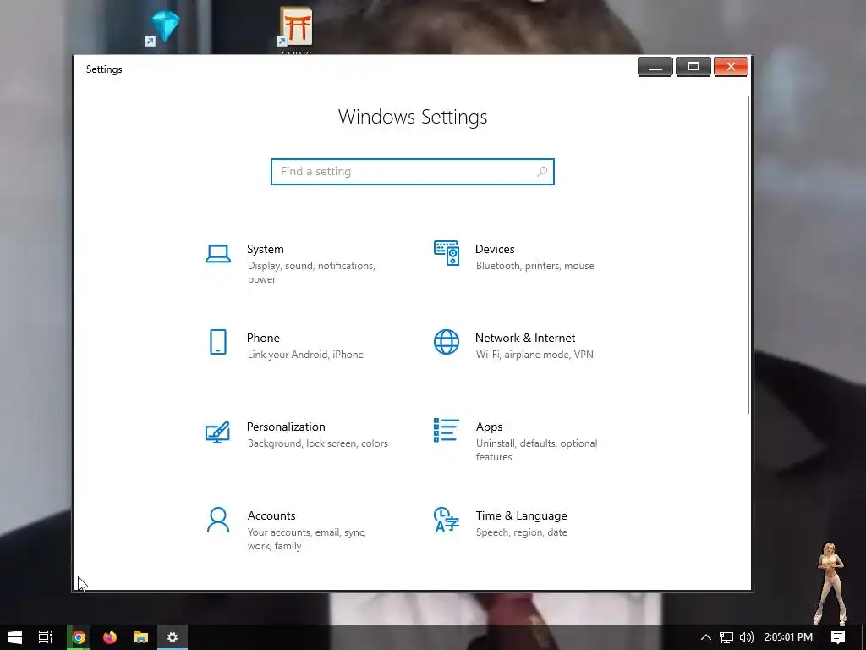
Task: Click 'Background, lock screen, colors' description
Action: (318, 443)
